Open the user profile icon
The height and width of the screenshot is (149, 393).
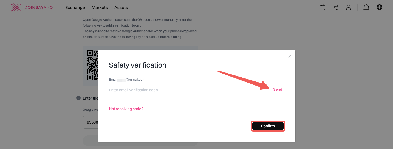coord(349,7)
